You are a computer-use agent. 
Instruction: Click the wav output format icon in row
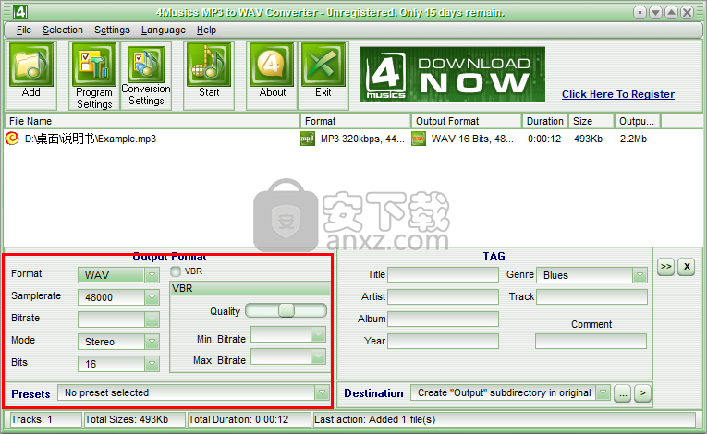point(419,139)
